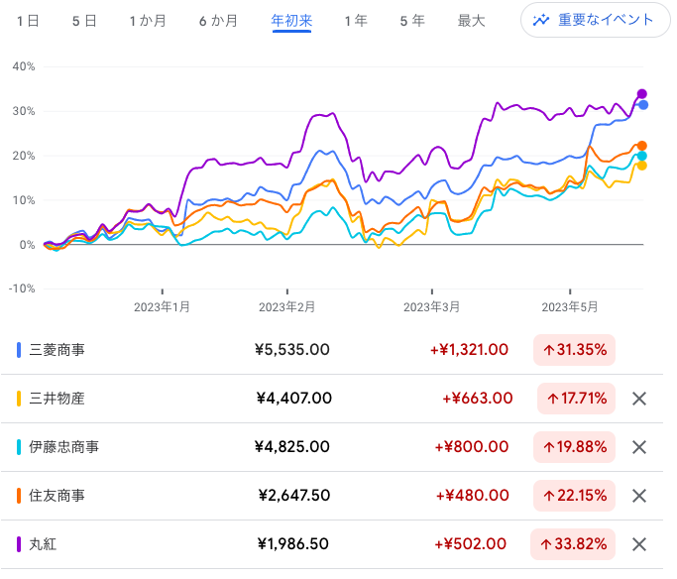Click the 2023年2月 axis label

point(287,307)
